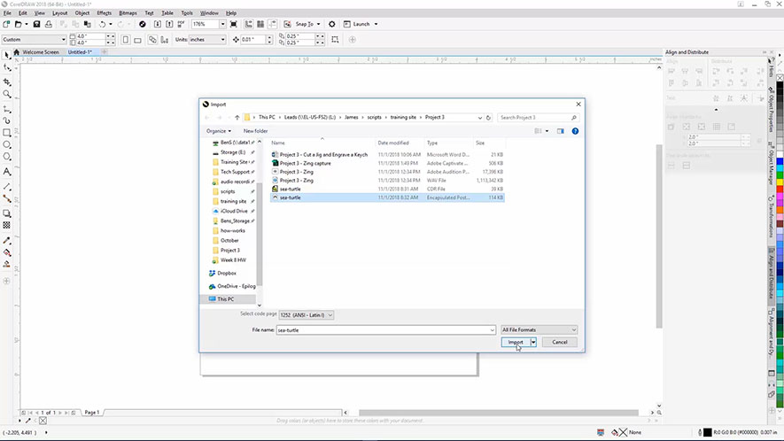The width and height of the screenshot is (784, 441).
Task: Open the Bitmaps menu
Action: (128, 13)
